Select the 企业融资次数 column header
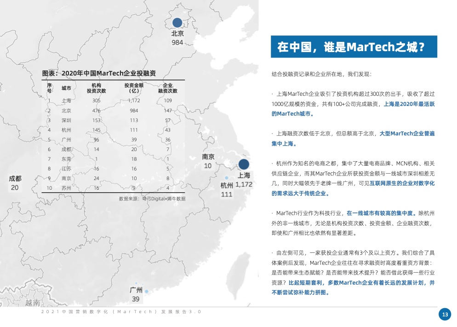This screenshot has height=327, width=457. coord(168,88)
